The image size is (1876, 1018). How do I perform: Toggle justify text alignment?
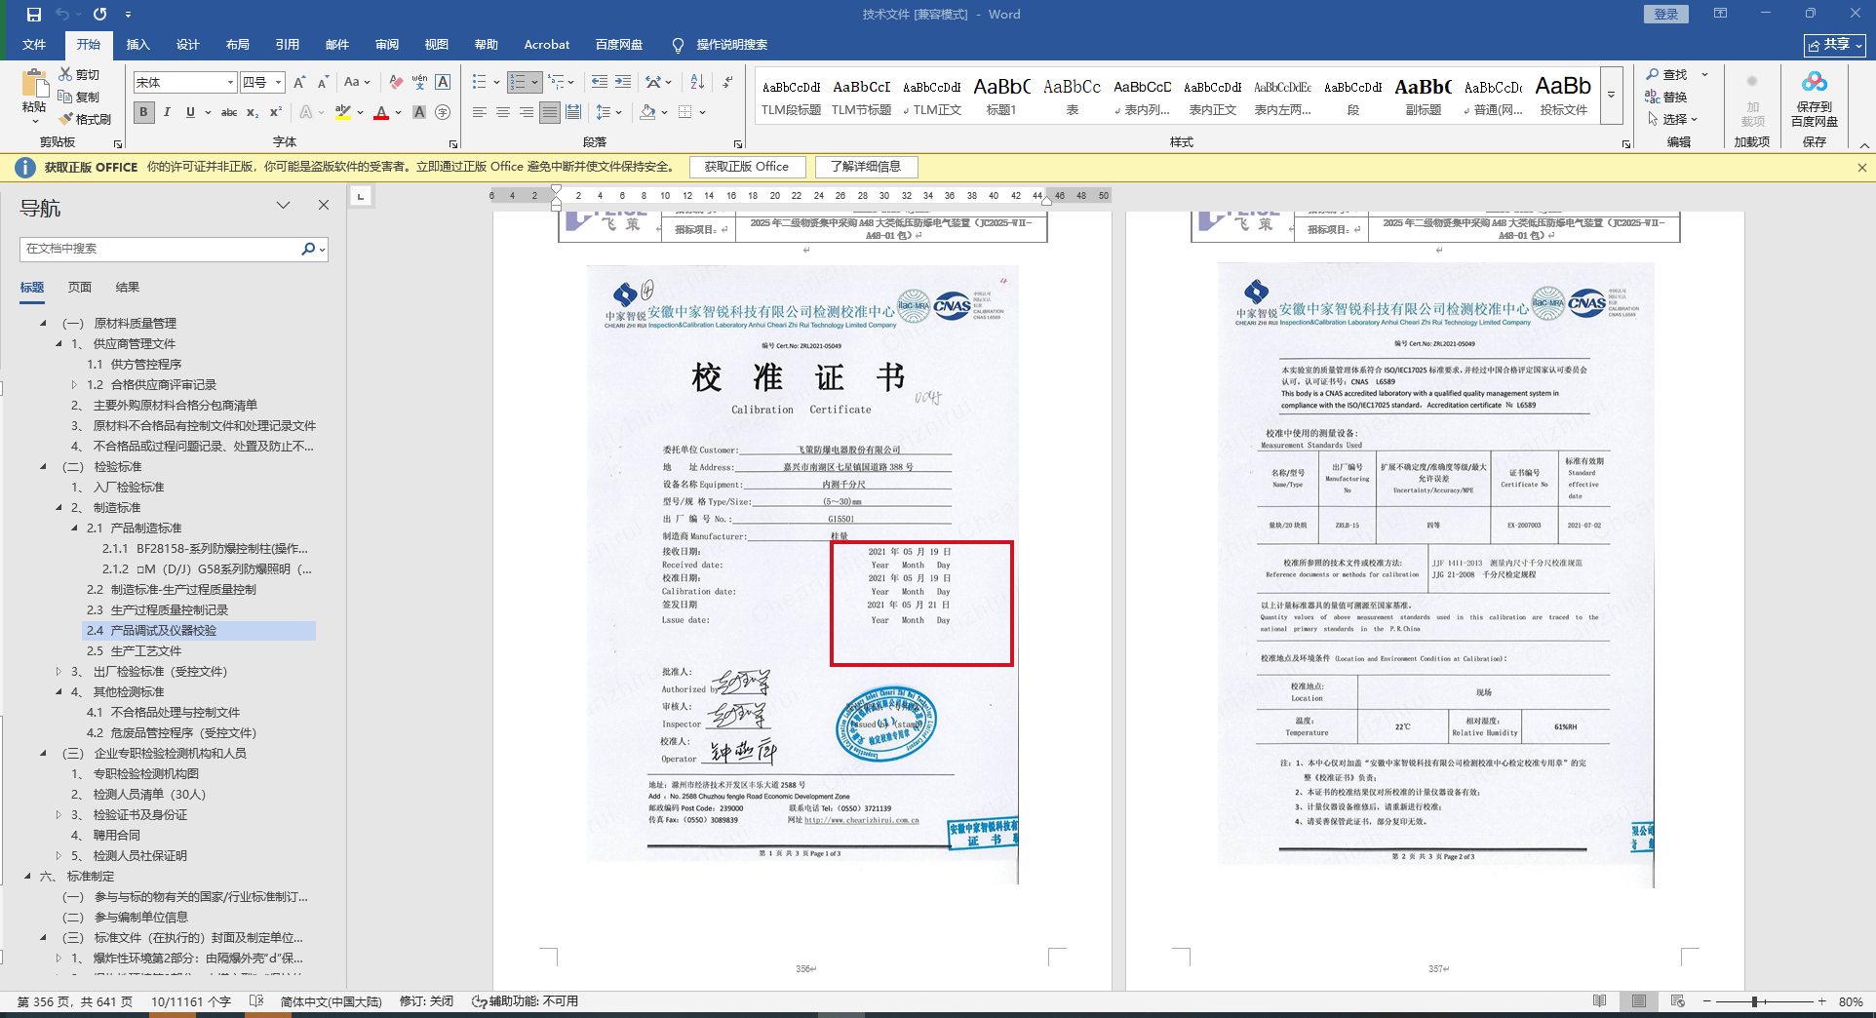[x=550, y=112]
